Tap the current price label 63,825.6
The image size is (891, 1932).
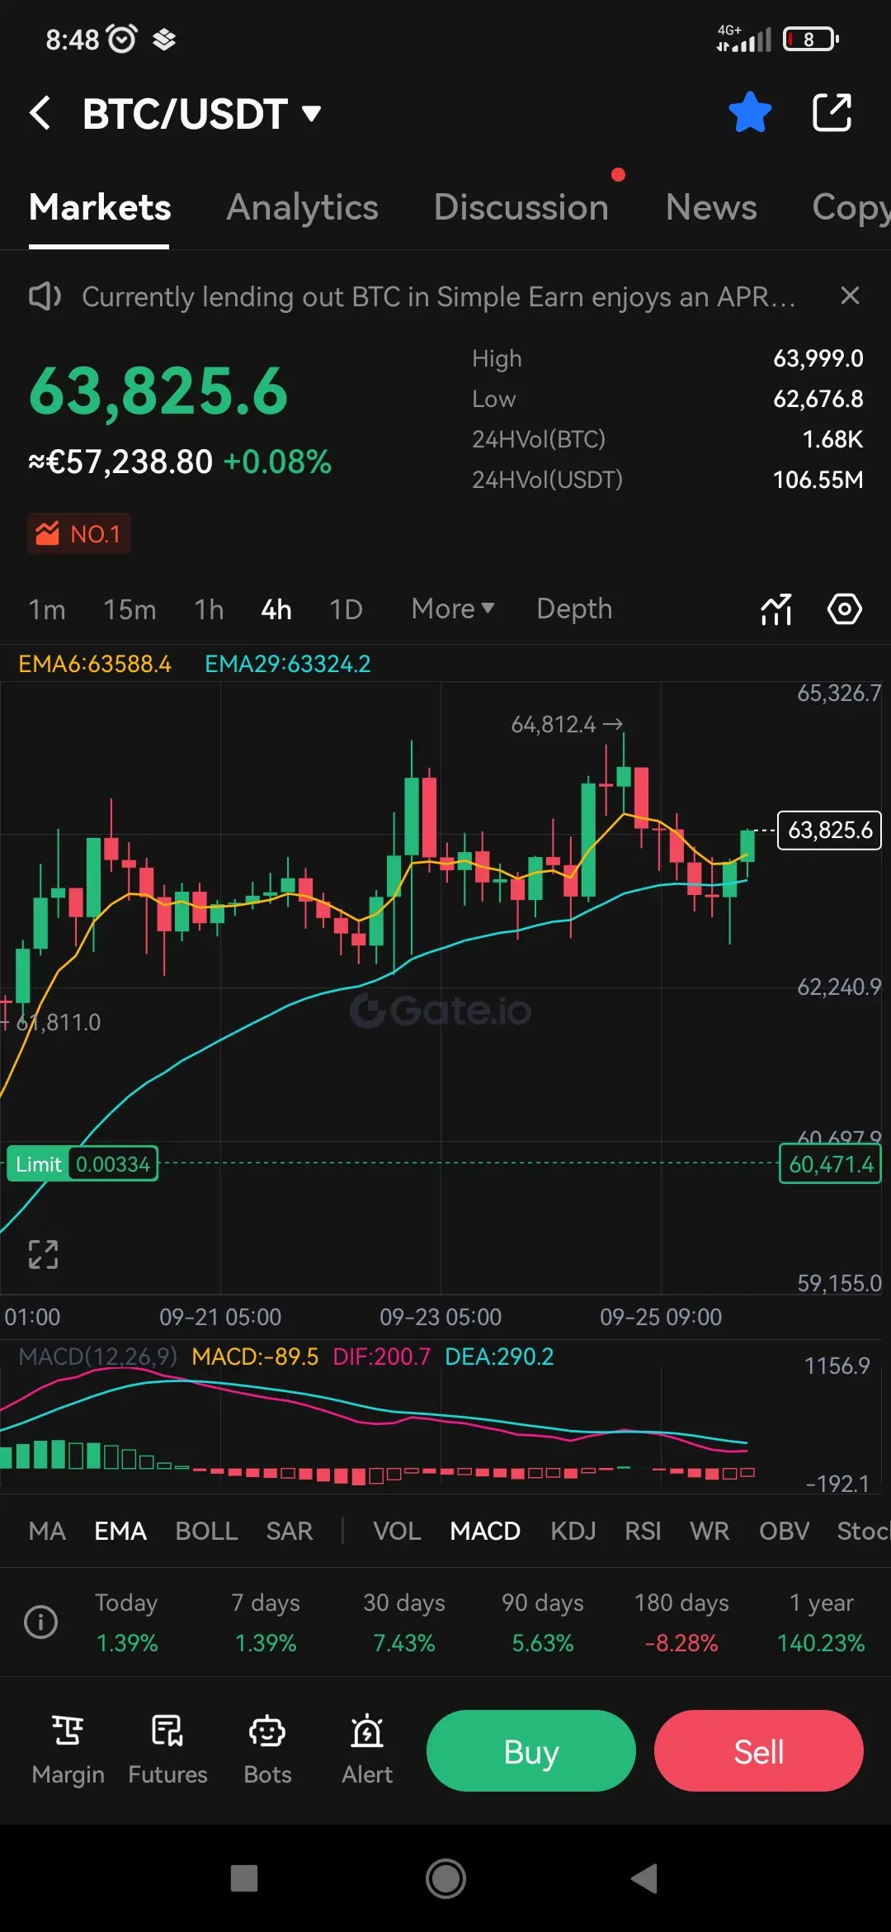(830, 830)
